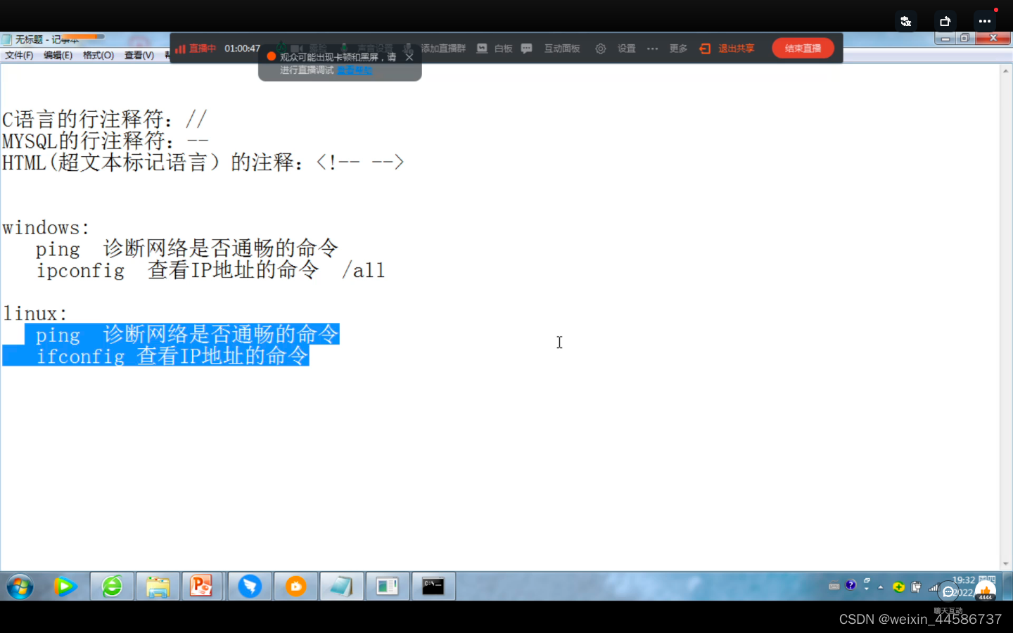This screenshot has height=633, width=1013.
Task: Click the 直播中 live status indicator
Action: 196,49
